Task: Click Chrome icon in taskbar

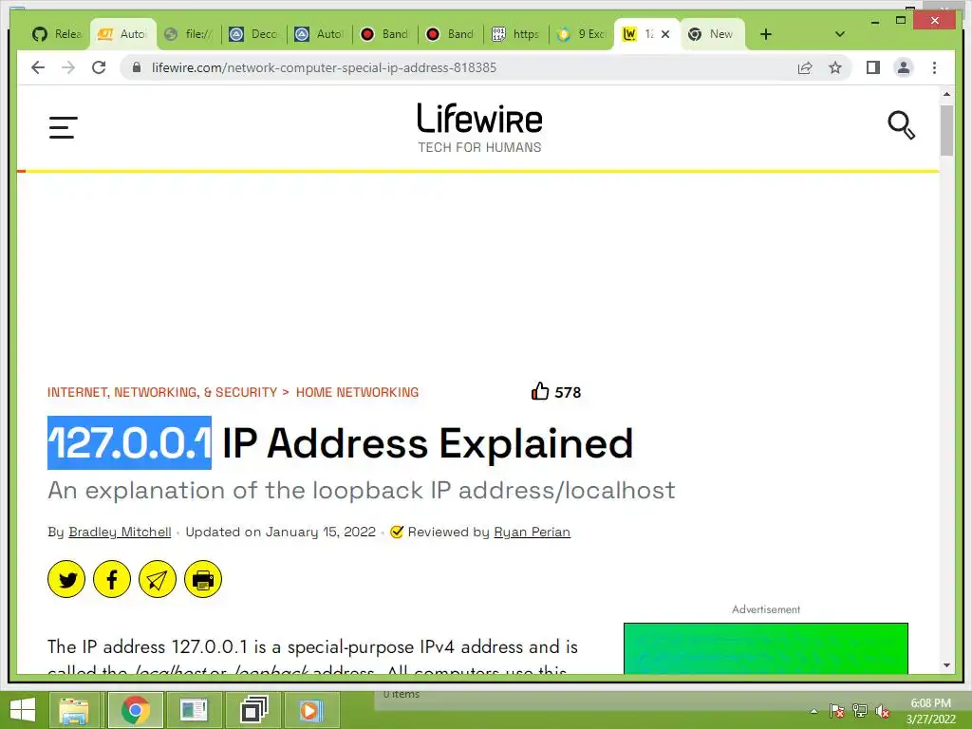Action: click(x=135, y=710)
